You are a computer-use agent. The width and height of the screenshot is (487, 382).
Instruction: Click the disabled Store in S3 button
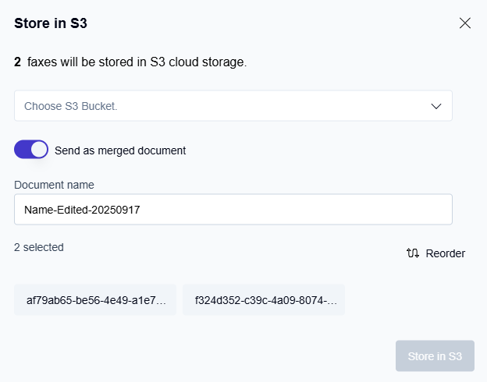435,356
